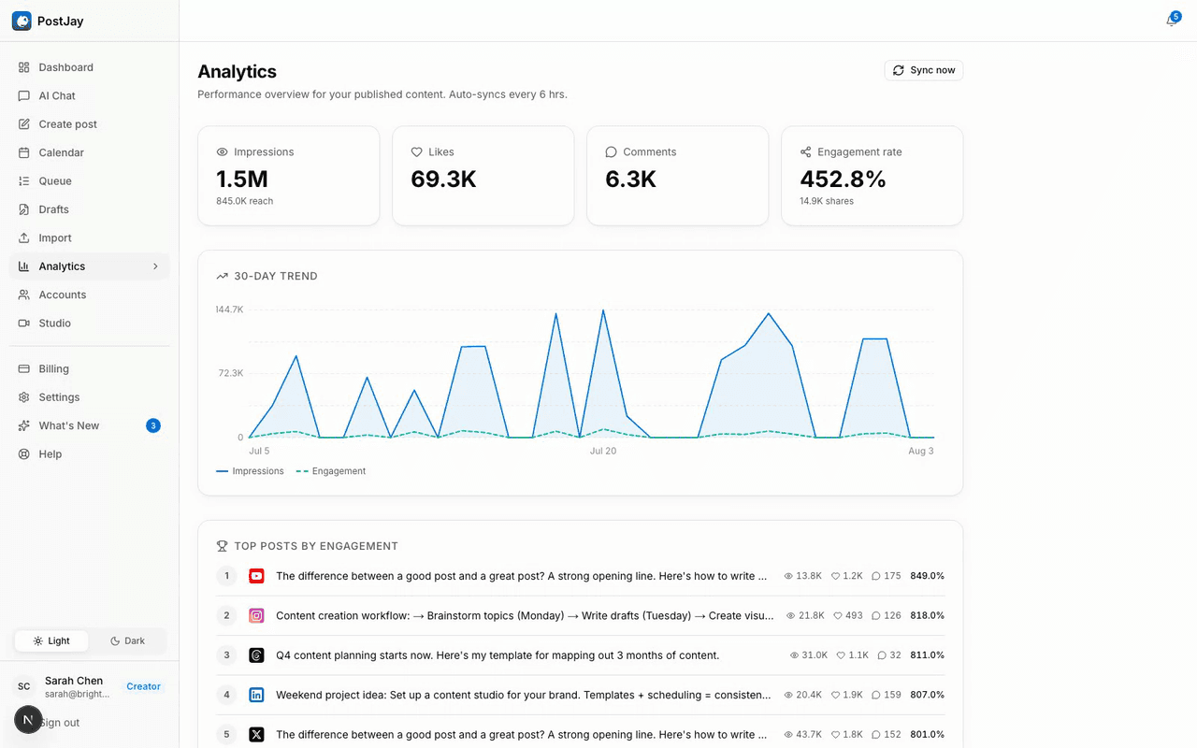Navigate to Drafts
Viewport: 1197px width, 748px height.
coord(90,209)
